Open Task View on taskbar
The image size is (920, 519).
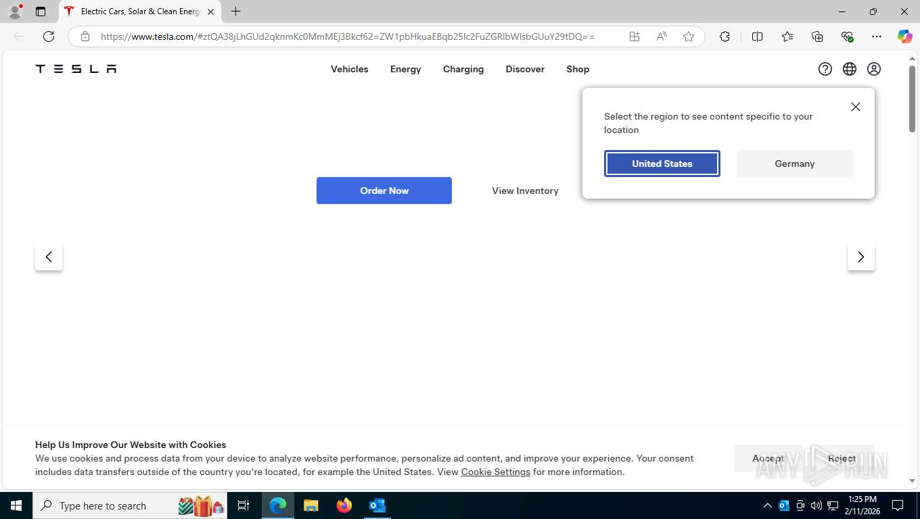click(244, 505)
